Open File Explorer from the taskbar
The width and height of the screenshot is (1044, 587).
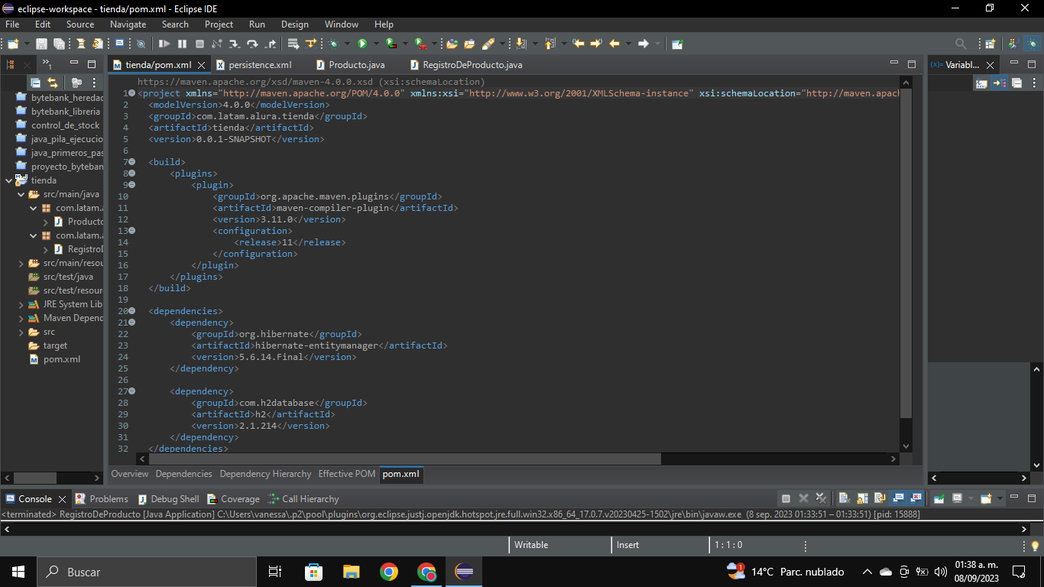pyautogui.click(x=351, y=572)
